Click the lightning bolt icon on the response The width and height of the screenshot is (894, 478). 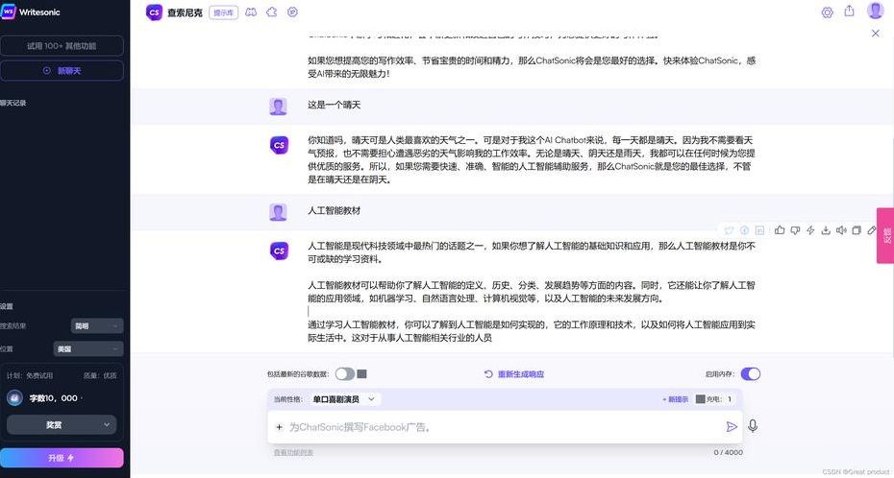[x=810, y=230]
